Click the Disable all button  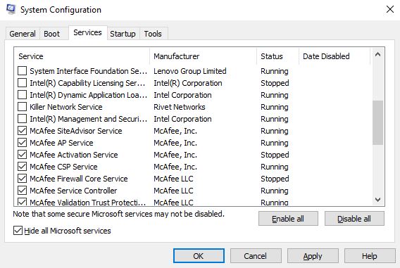354,219
